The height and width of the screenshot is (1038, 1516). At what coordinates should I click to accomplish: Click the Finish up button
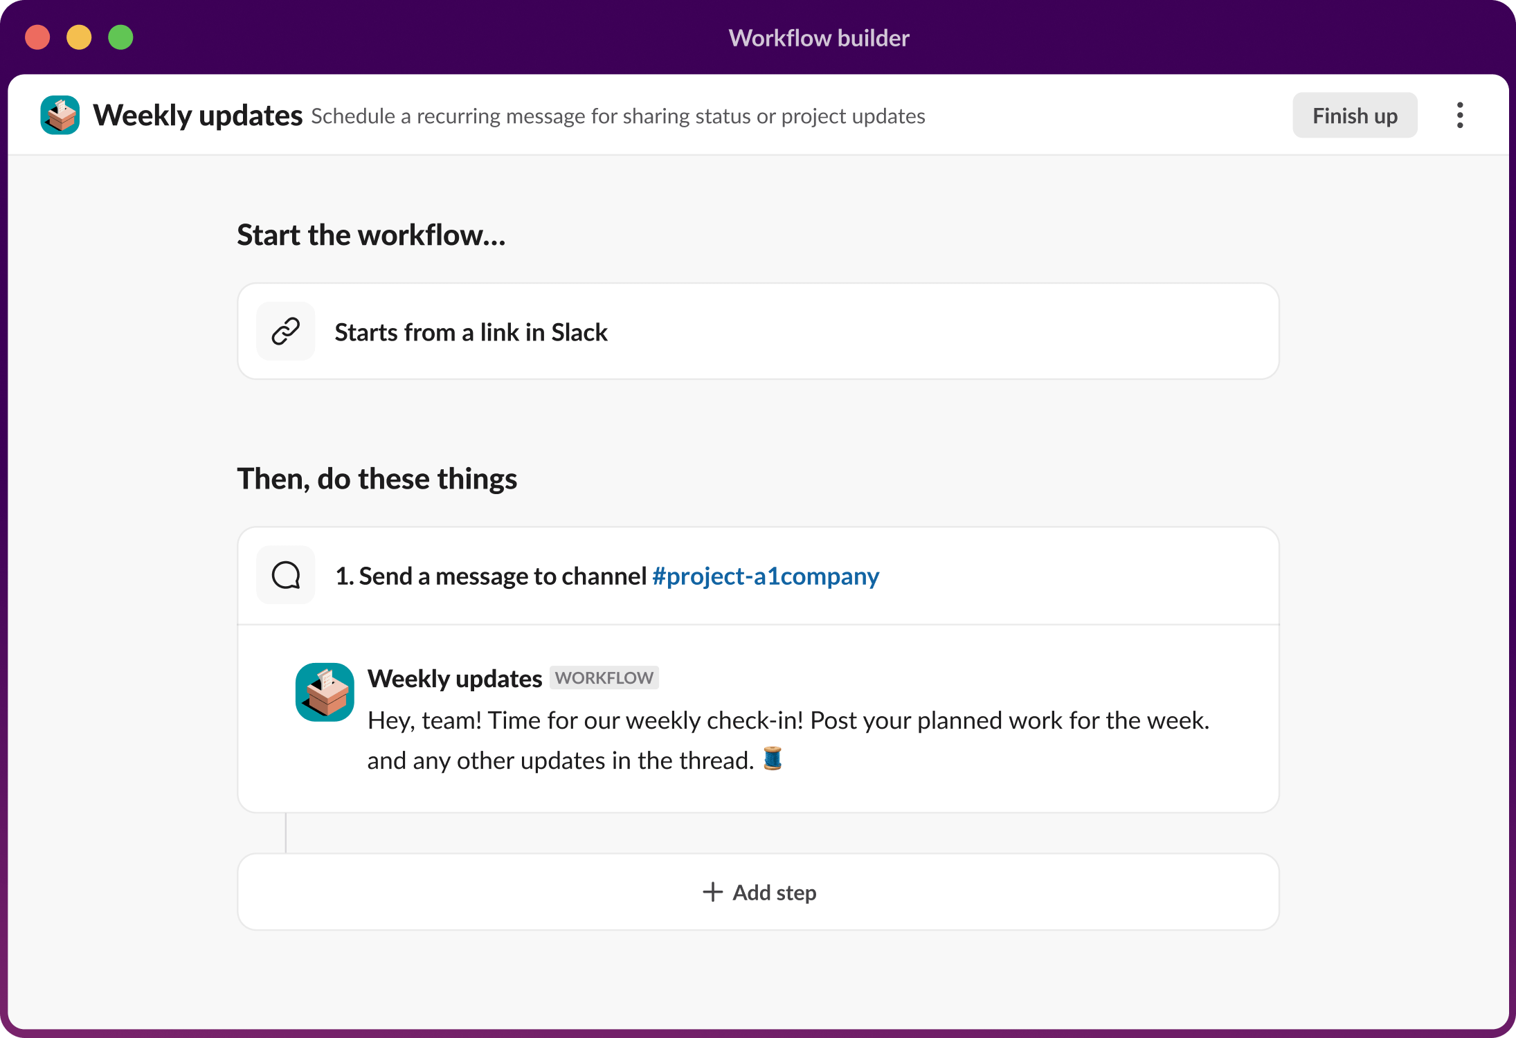1354,115
